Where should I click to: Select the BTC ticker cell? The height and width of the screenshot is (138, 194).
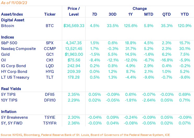click(x=50, y=26)
